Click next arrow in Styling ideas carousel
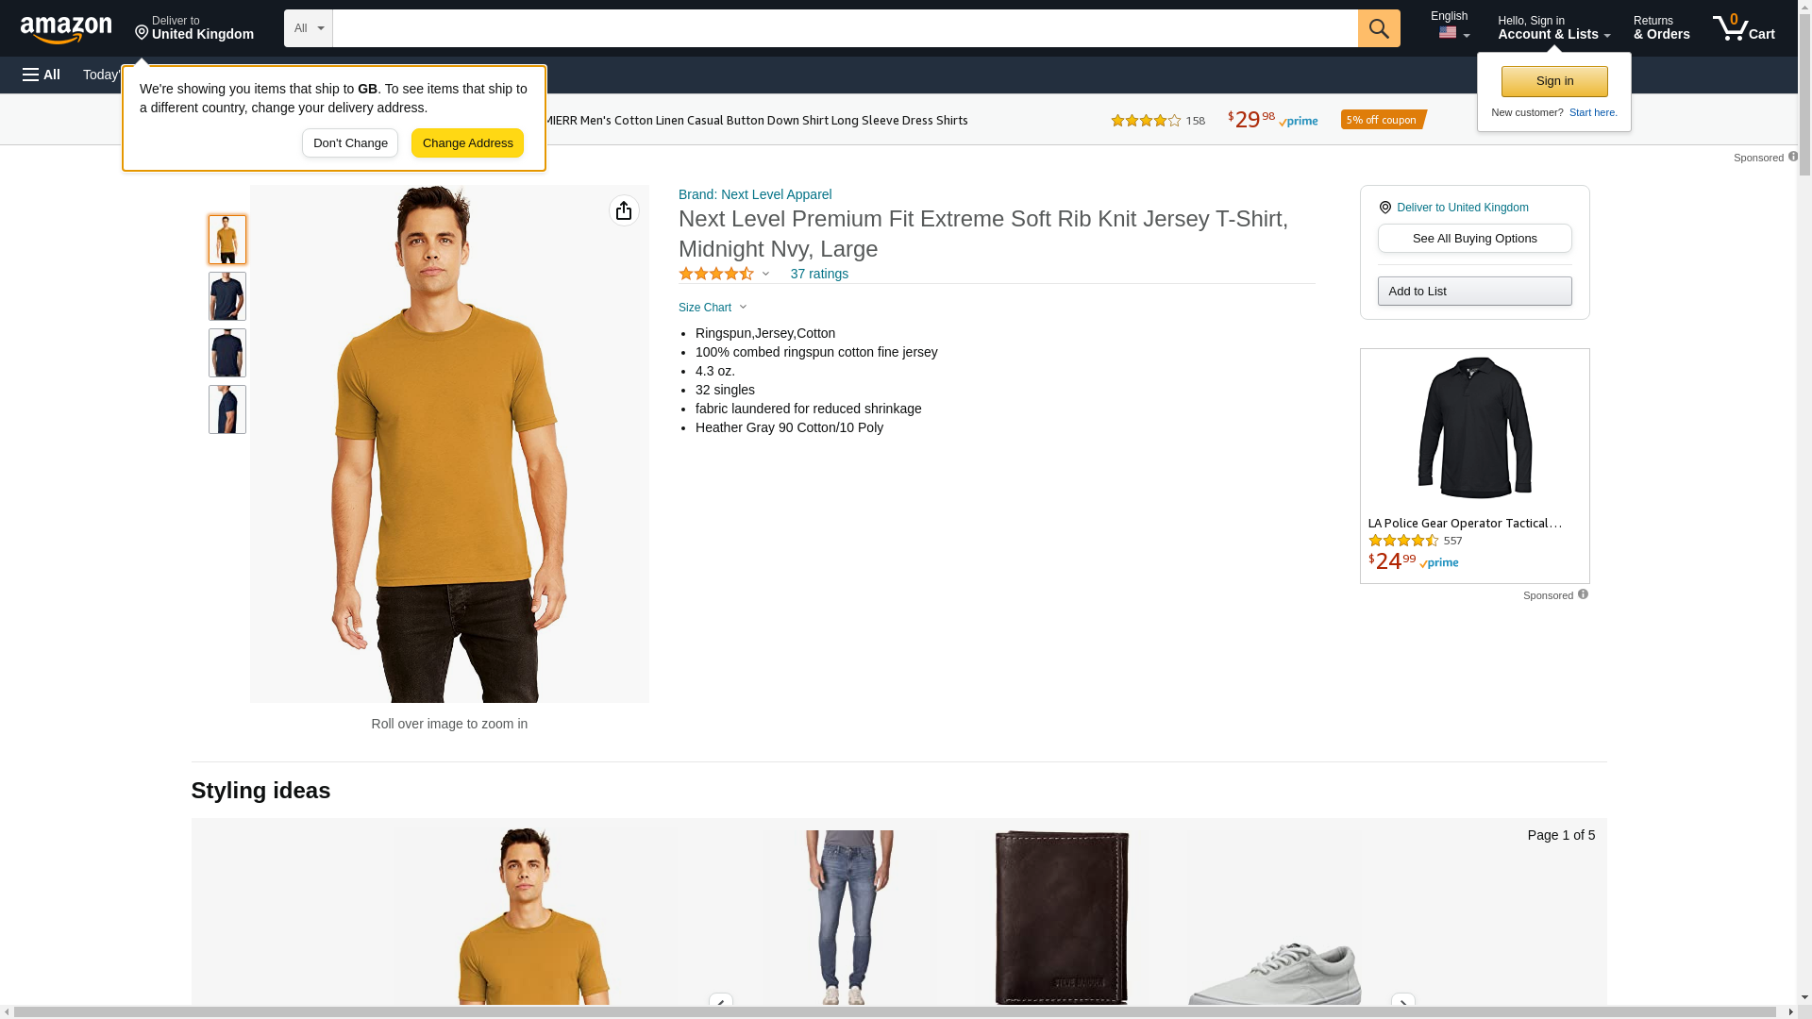Screen dimensions: 1812x1019 [x=1402, y=1004]
